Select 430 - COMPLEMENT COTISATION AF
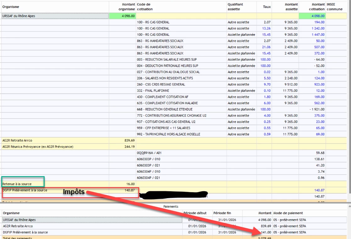The image size is (351, 239). coord(162,97)
